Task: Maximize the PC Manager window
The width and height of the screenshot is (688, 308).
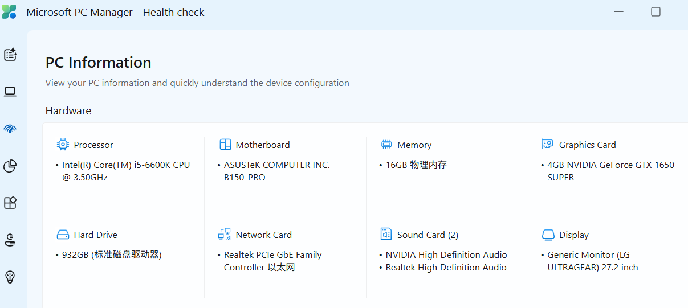Action: tap(656, 12)
